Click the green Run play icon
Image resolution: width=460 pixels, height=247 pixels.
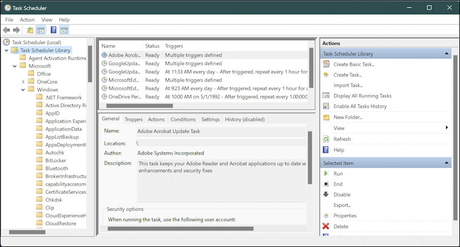point(326,174)
